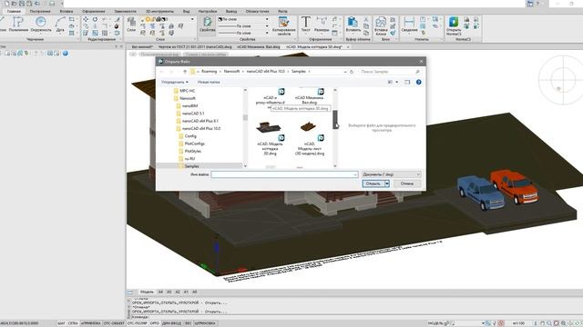Open the Organize (Упорядочить) dropdown
The width and height of the screenshot is (583, 327).
tap(175, 82)
